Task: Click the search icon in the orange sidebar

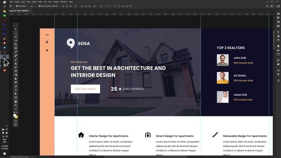Action: (x=47, y=42)
